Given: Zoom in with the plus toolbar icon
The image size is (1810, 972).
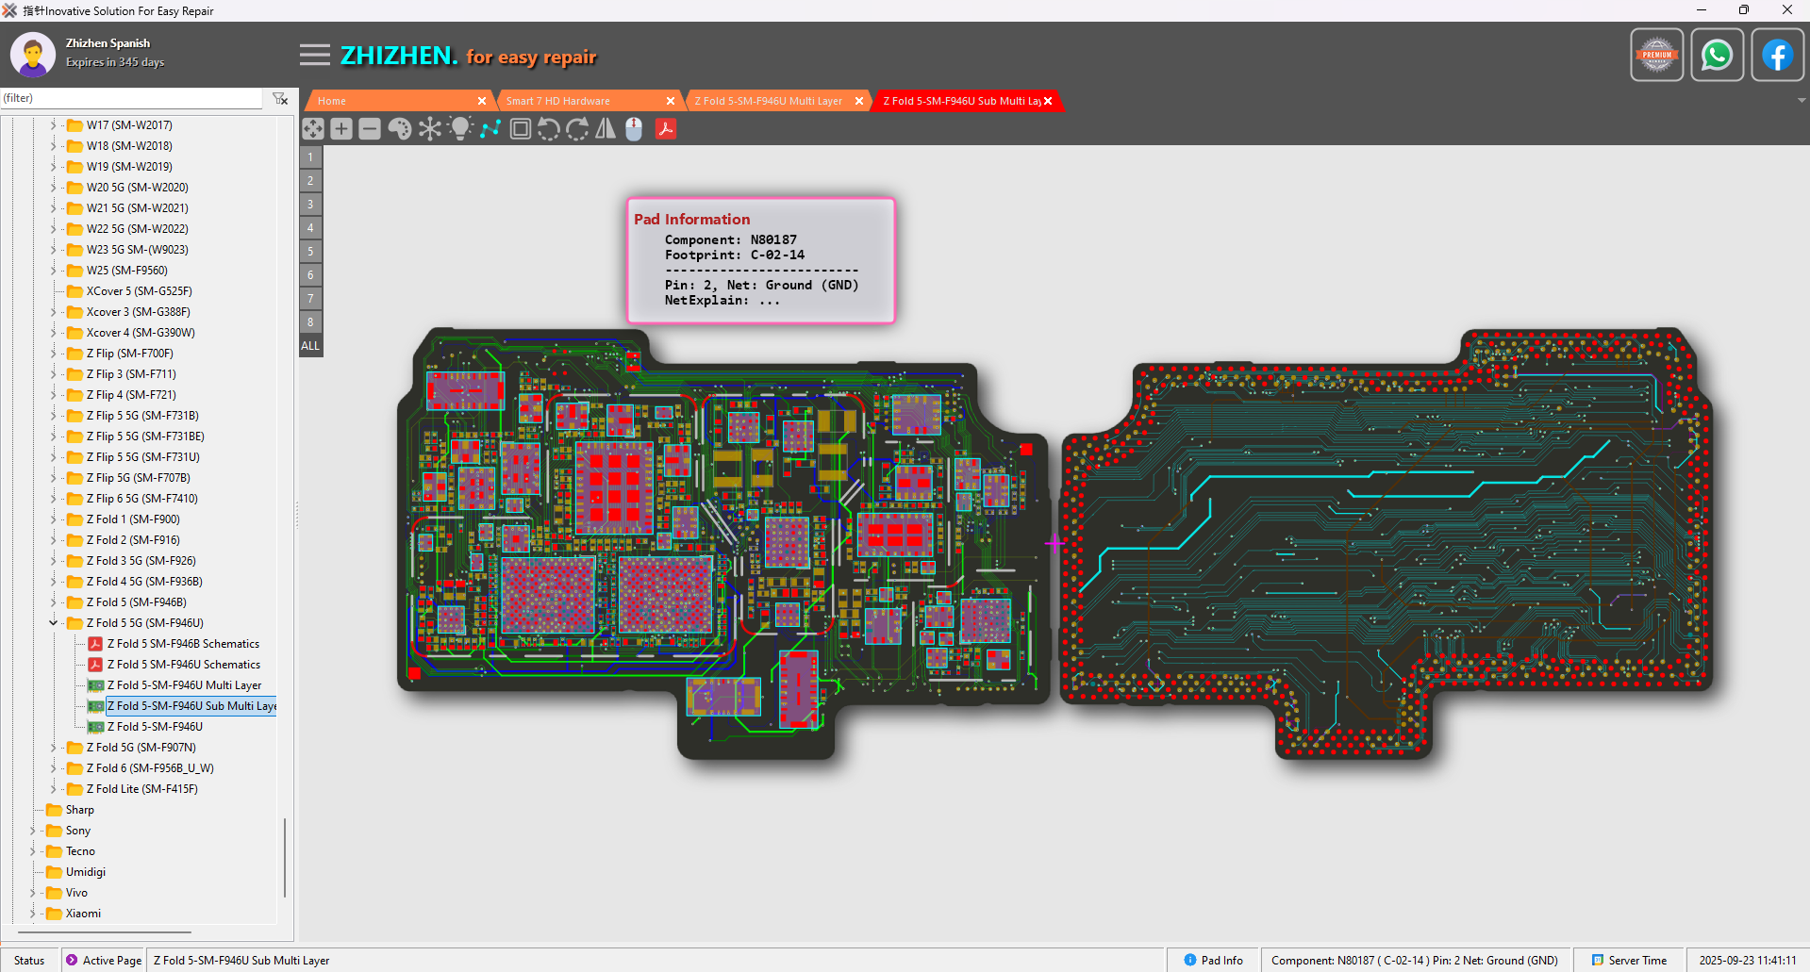Looking at the screenshot, I should point(341,129).
